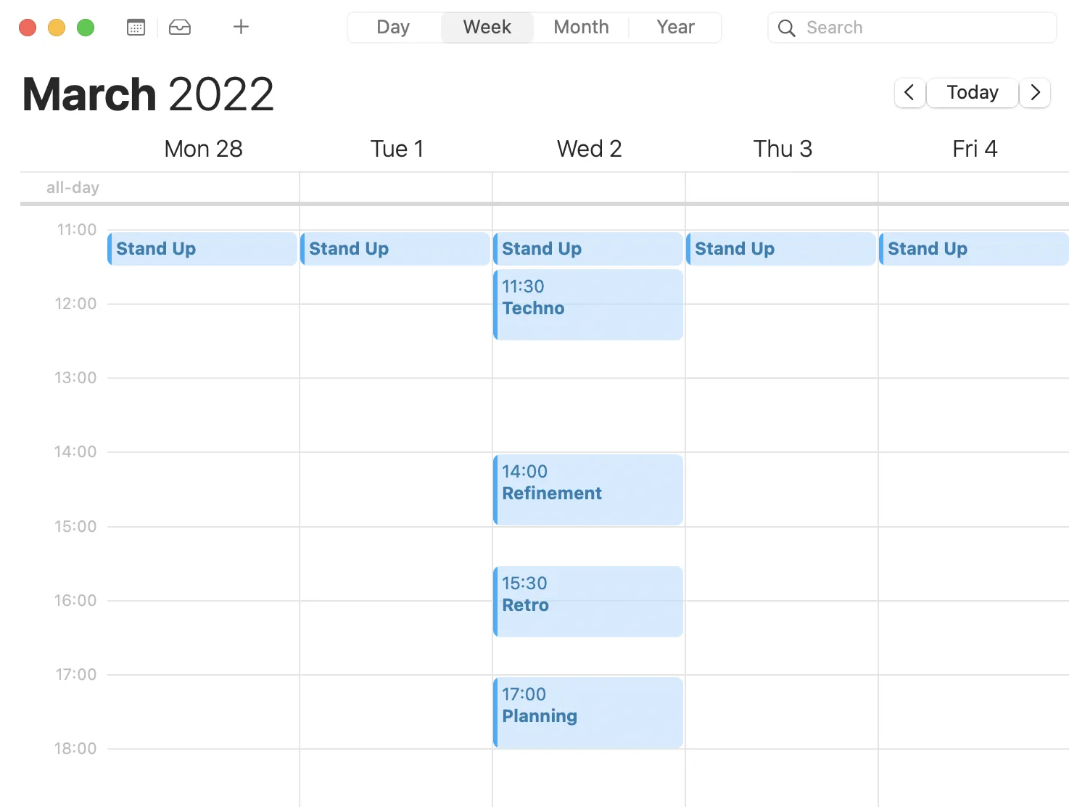Click the all-day row under Thu 3

point(782,187)
